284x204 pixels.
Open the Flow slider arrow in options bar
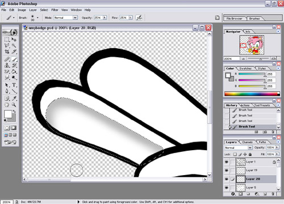(131, 18)
